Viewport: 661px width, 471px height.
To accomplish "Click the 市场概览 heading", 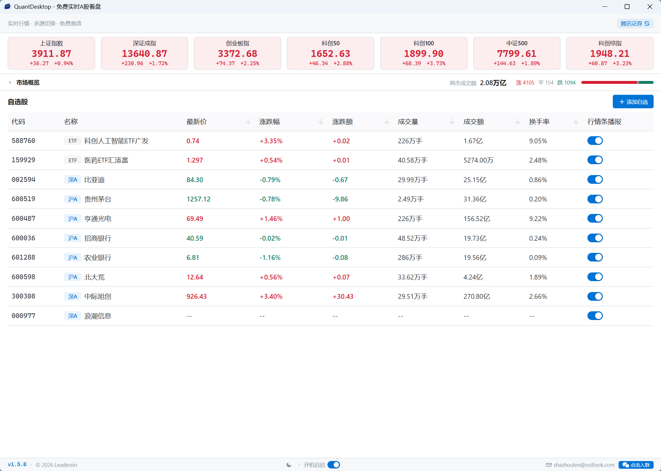I will point(28,83).
